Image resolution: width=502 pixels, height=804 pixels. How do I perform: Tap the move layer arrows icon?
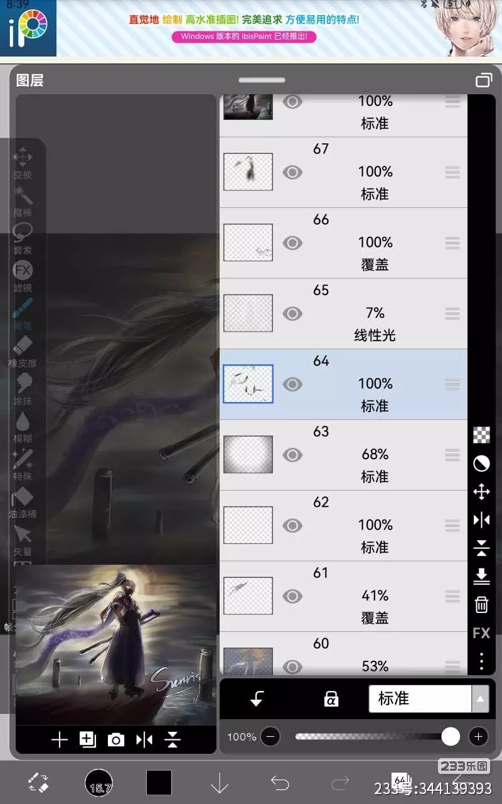tap(481, 491)
